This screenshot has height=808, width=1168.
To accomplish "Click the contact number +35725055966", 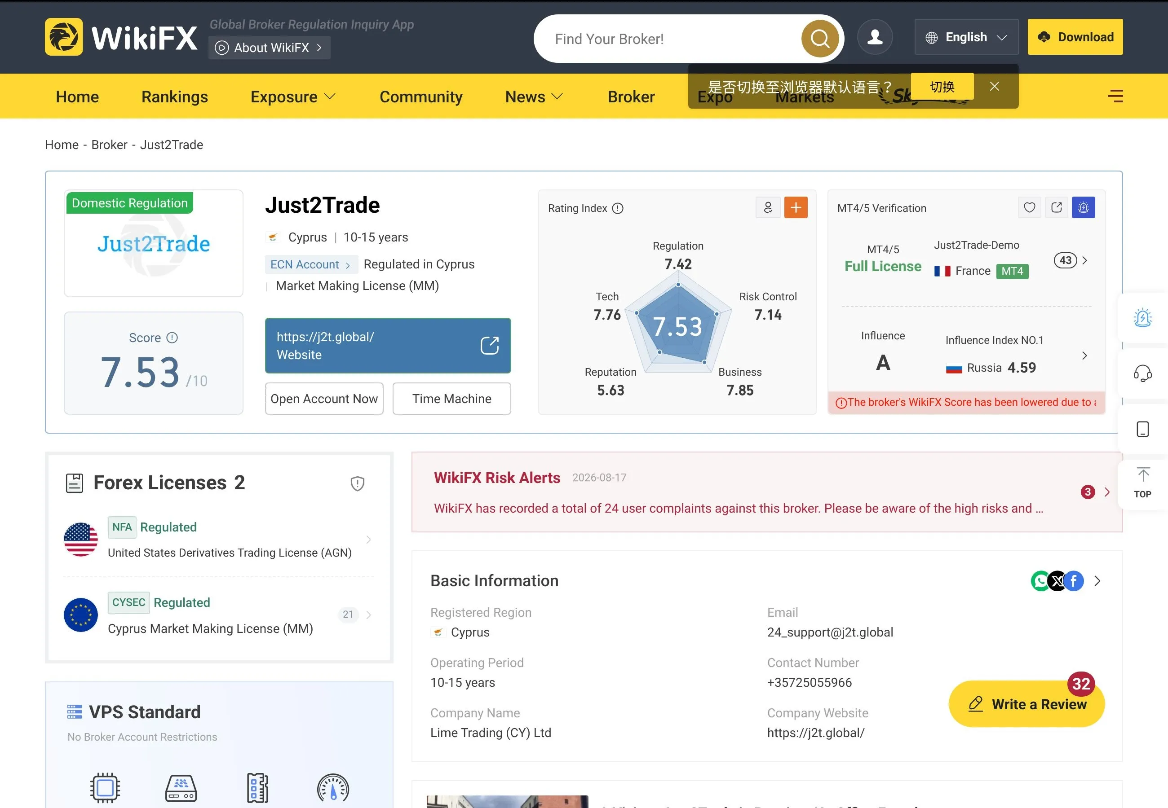I will click(810, 682).
